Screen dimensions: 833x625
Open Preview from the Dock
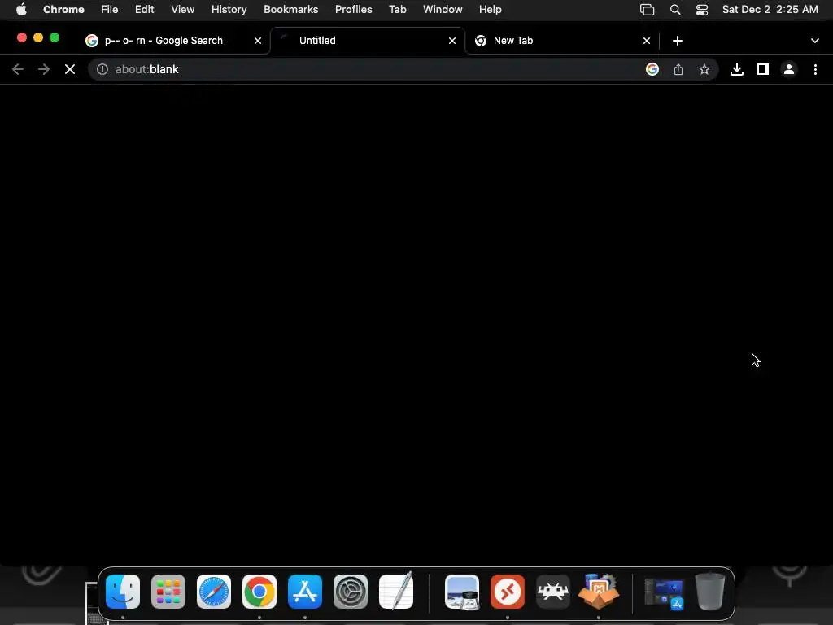pos(462,592)
